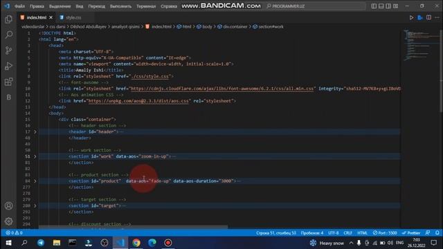Toggle secondary side bar layout icon
This screenshot has width=443, height=249.
388,6
